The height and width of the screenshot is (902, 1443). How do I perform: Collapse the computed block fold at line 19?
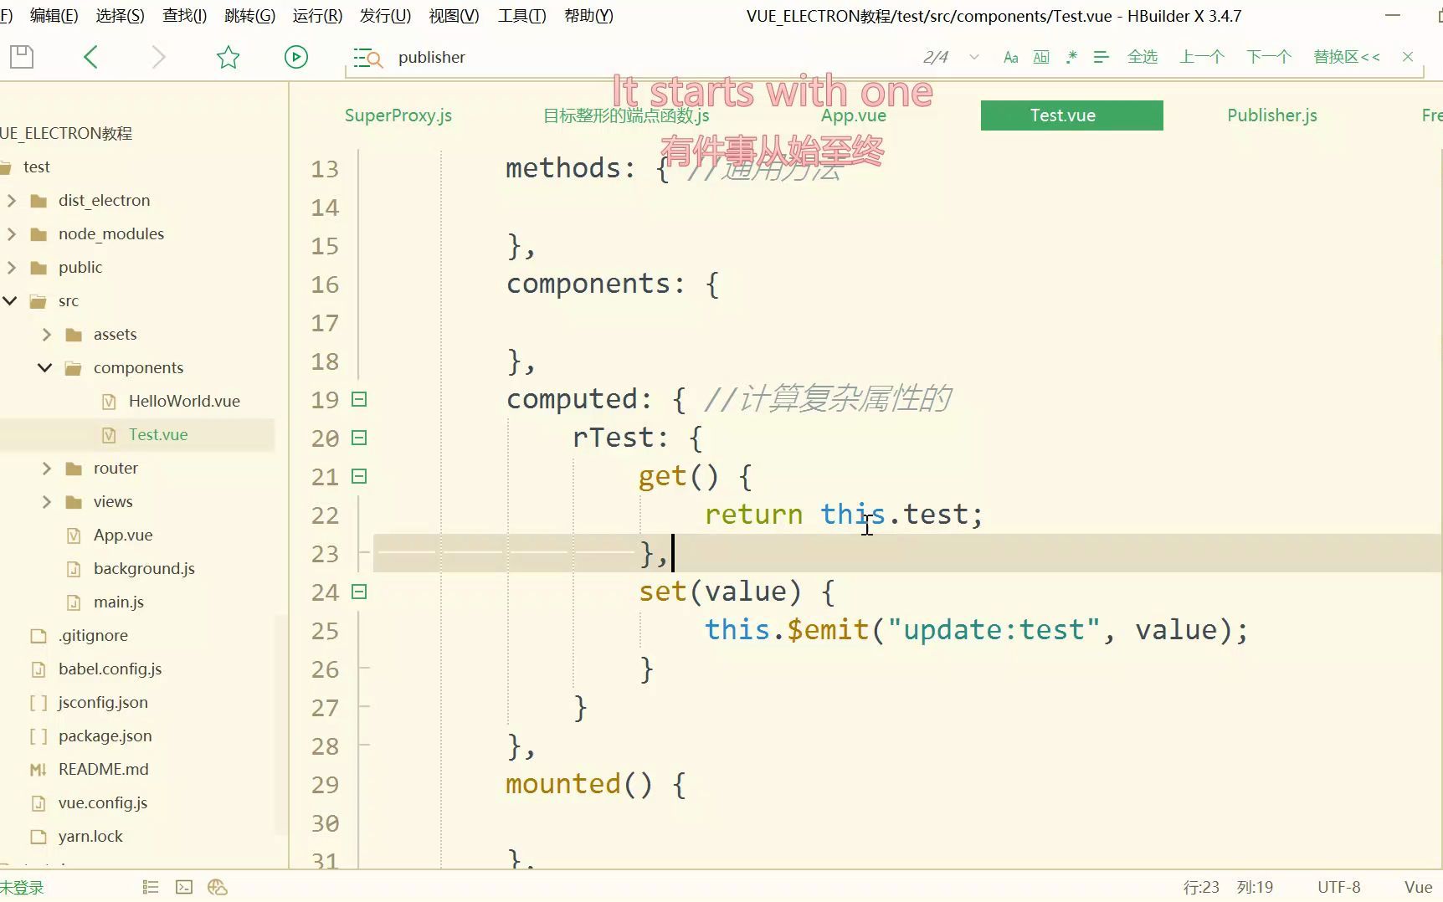(359, 399)
